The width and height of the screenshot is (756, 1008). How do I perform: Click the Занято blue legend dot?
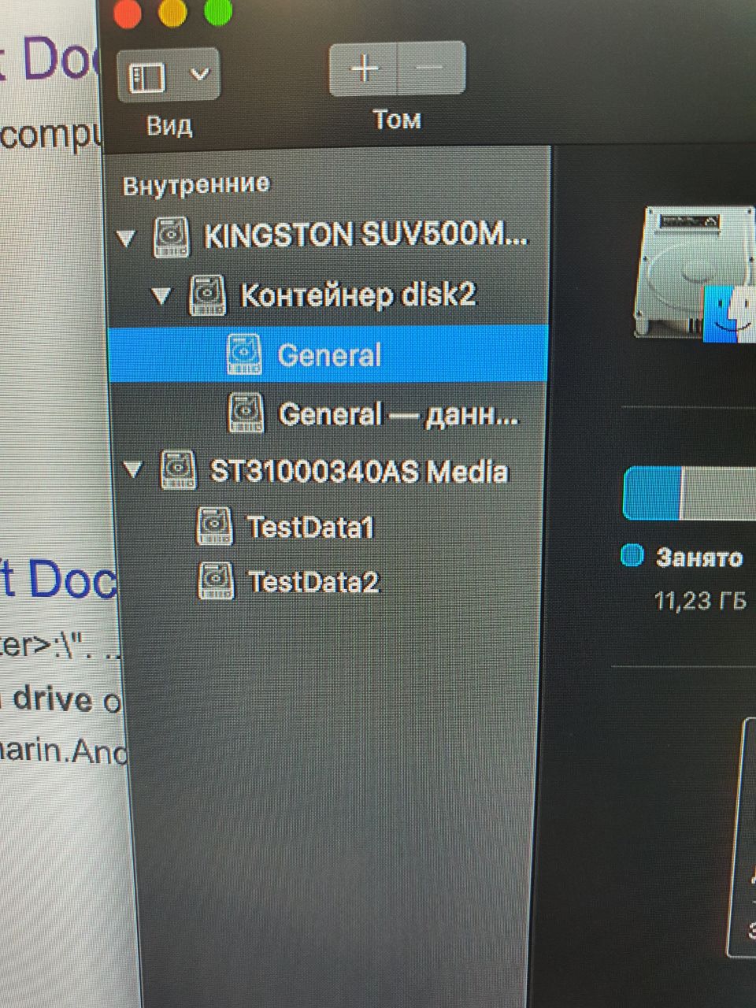pyautogui.click(x=632, y=556)
